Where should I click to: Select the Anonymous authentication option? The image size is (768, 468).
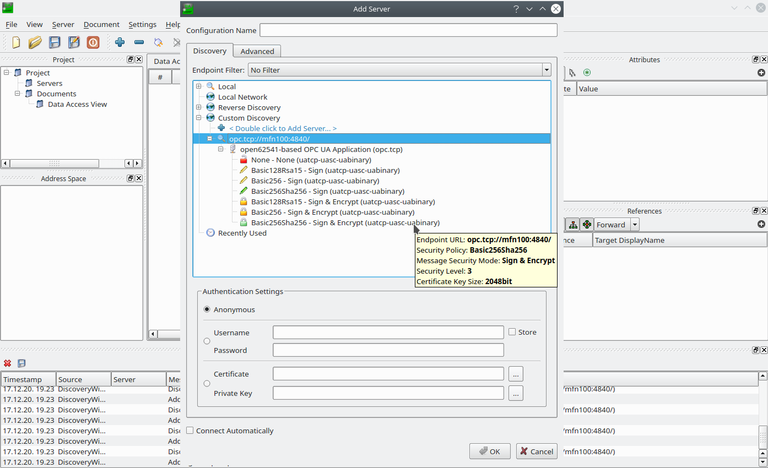(207, 309)
